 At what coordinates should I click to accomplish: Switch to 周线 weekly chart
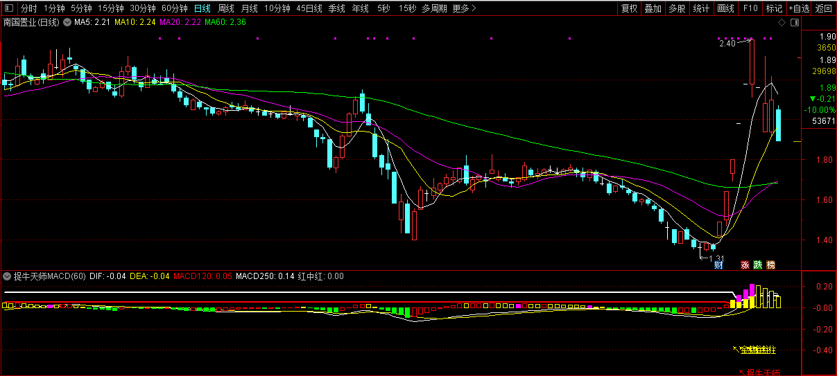pos(226,8)
